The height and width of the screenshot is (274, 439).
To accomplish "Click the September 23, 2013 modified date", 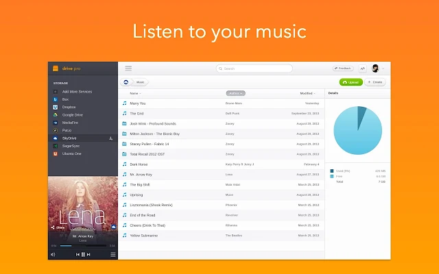I will 305,114.
